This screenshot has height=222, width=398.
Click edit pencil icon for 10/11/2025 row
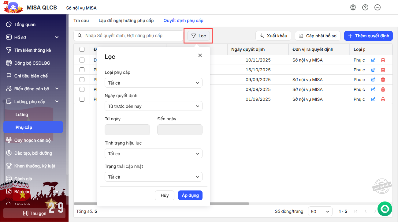[373, 60]
